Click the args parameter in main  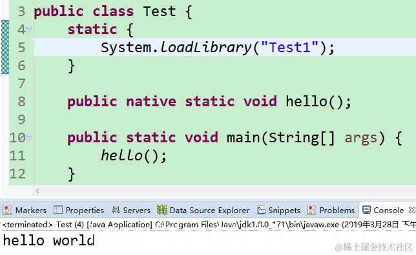(361, 138)
